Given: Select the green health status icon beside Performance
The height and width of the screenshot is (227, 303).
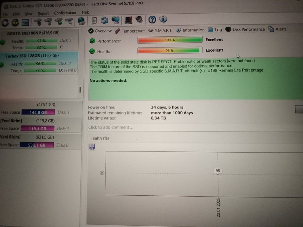Looking at the screenshot, I should coord(92,41).
